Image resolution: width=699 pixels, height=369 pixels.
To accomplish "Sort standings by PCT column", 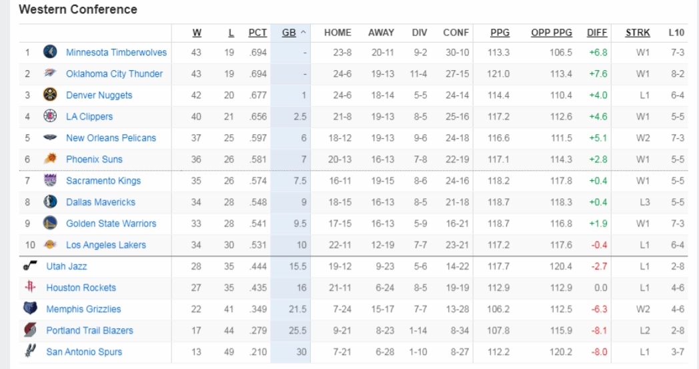I will click(x=257, y=32).
